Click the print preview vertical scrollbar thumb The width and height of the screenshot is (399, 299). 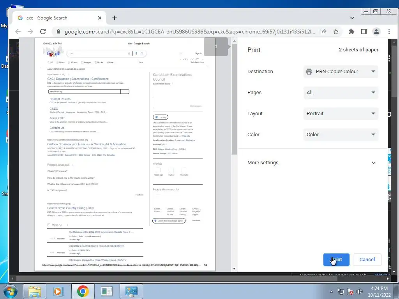click(x=234, y=99)
